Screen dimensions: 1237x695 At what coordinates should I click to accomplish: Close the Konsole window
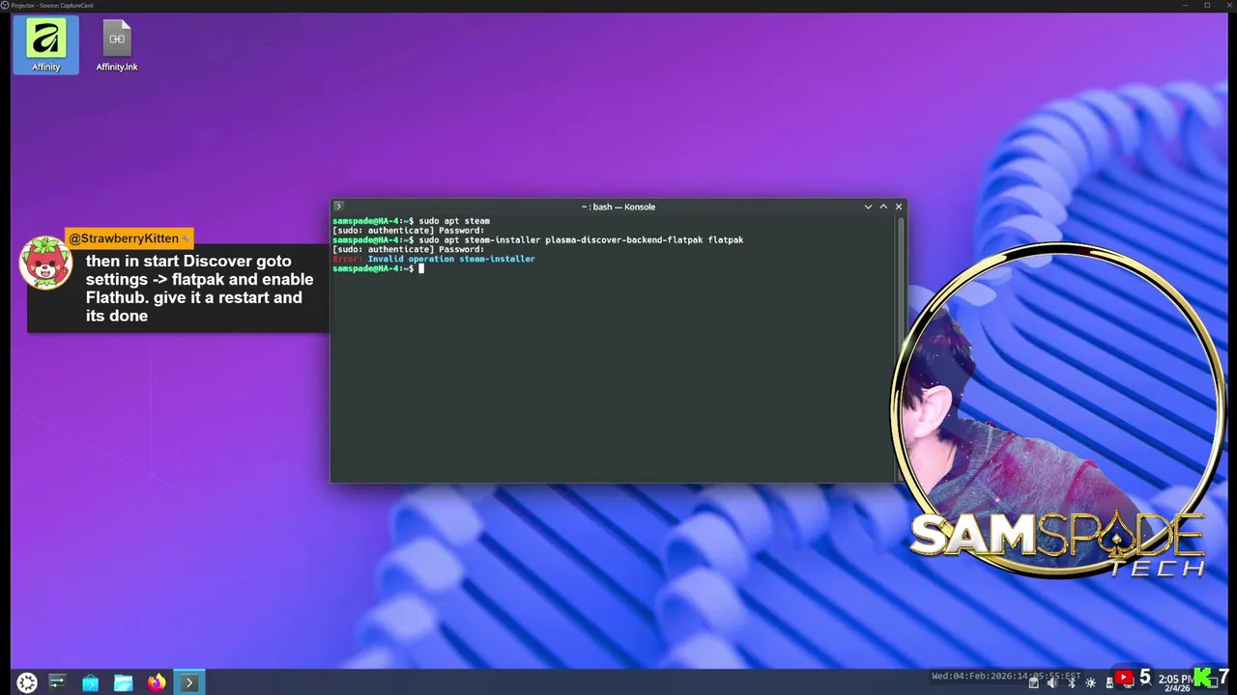click(x=899, y=207)
